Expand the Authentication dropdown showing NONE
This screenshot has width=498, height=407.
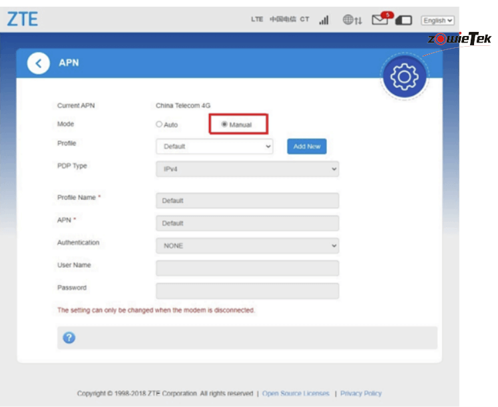(x=247, y=246)
